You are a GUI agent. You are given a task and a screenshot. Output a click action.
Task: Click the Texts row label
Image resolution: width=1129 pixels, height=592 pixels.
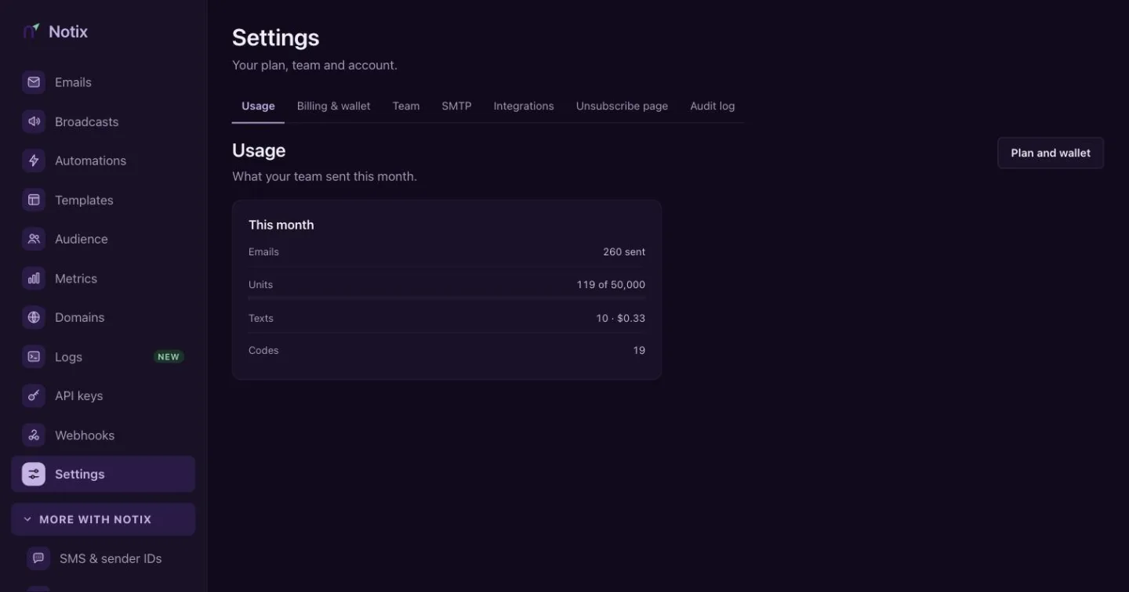(x=261, y=318)
